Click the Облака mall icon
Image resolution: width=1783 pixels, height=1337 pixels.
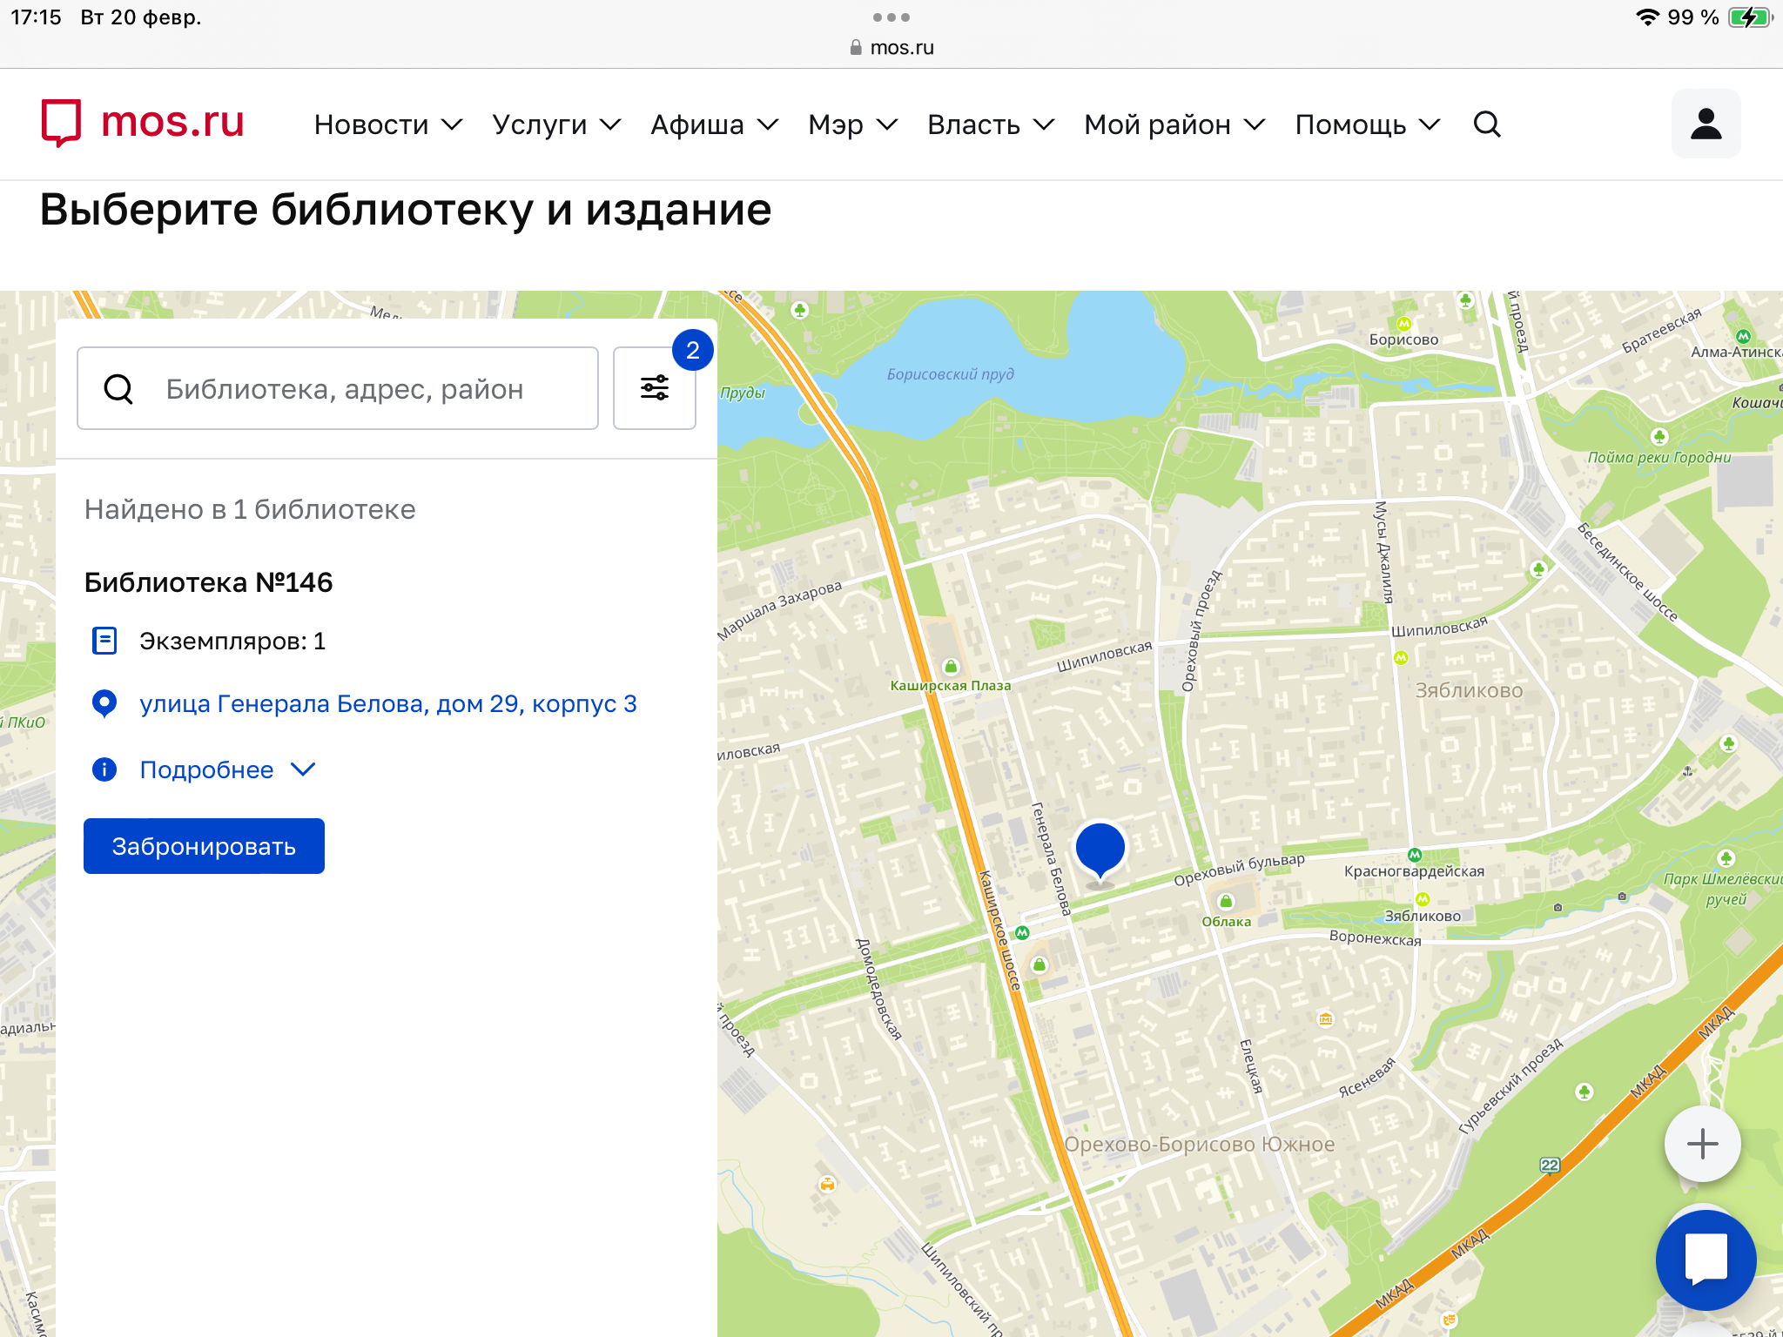(1226, 902)
